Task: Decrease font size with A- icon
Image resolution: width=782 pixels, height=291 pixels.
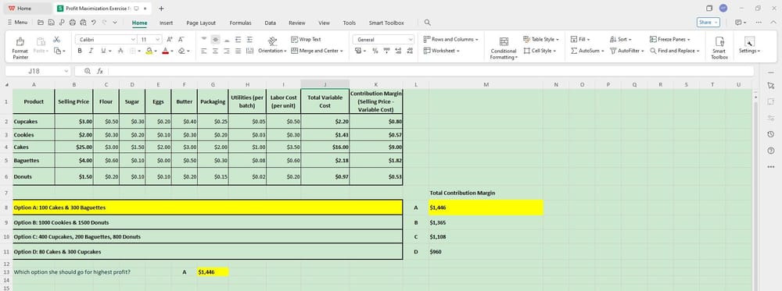Action: click(x=181, y=39)
